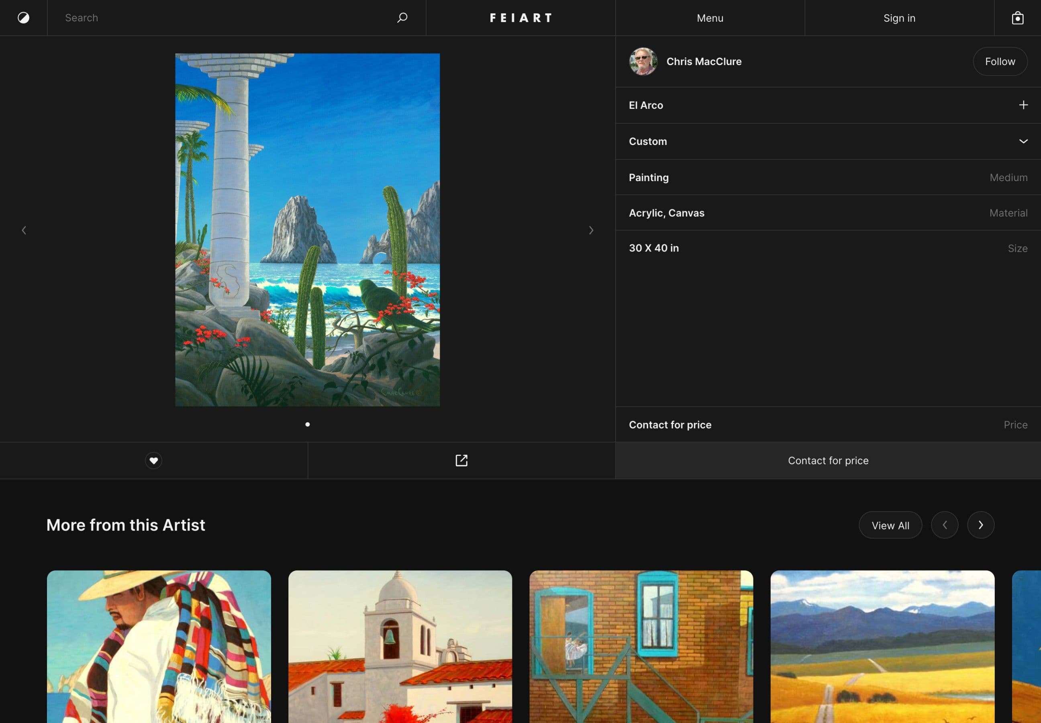
Task: Show previous artwork image arrow
Action: coord(24,230)
